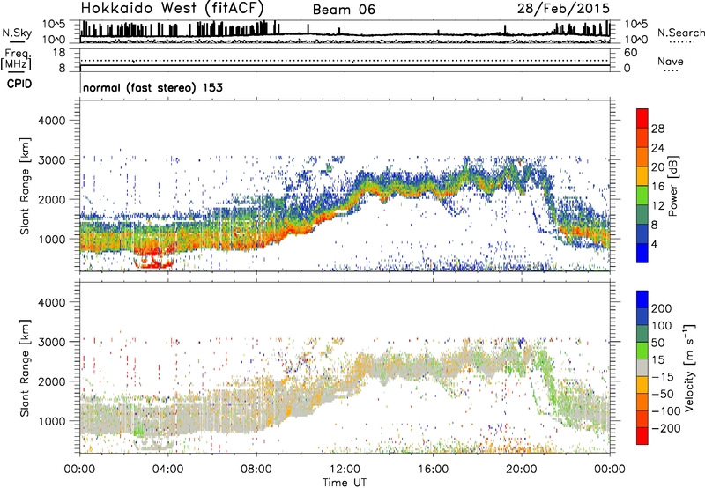Click the '4000' tick label in the power panel
Image resolution: width=705 pixels, height=488 pixels.
click(x=52, y=121)
